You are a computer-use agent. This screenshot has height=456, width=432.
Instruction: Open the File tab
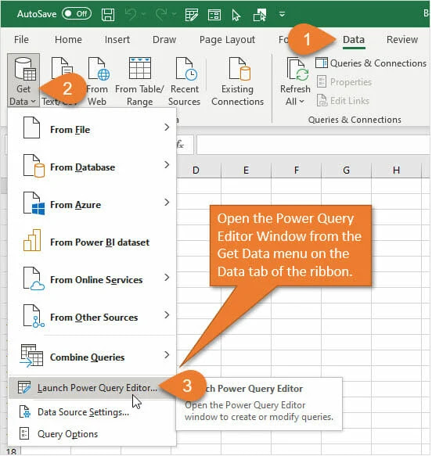click(21, 39)
